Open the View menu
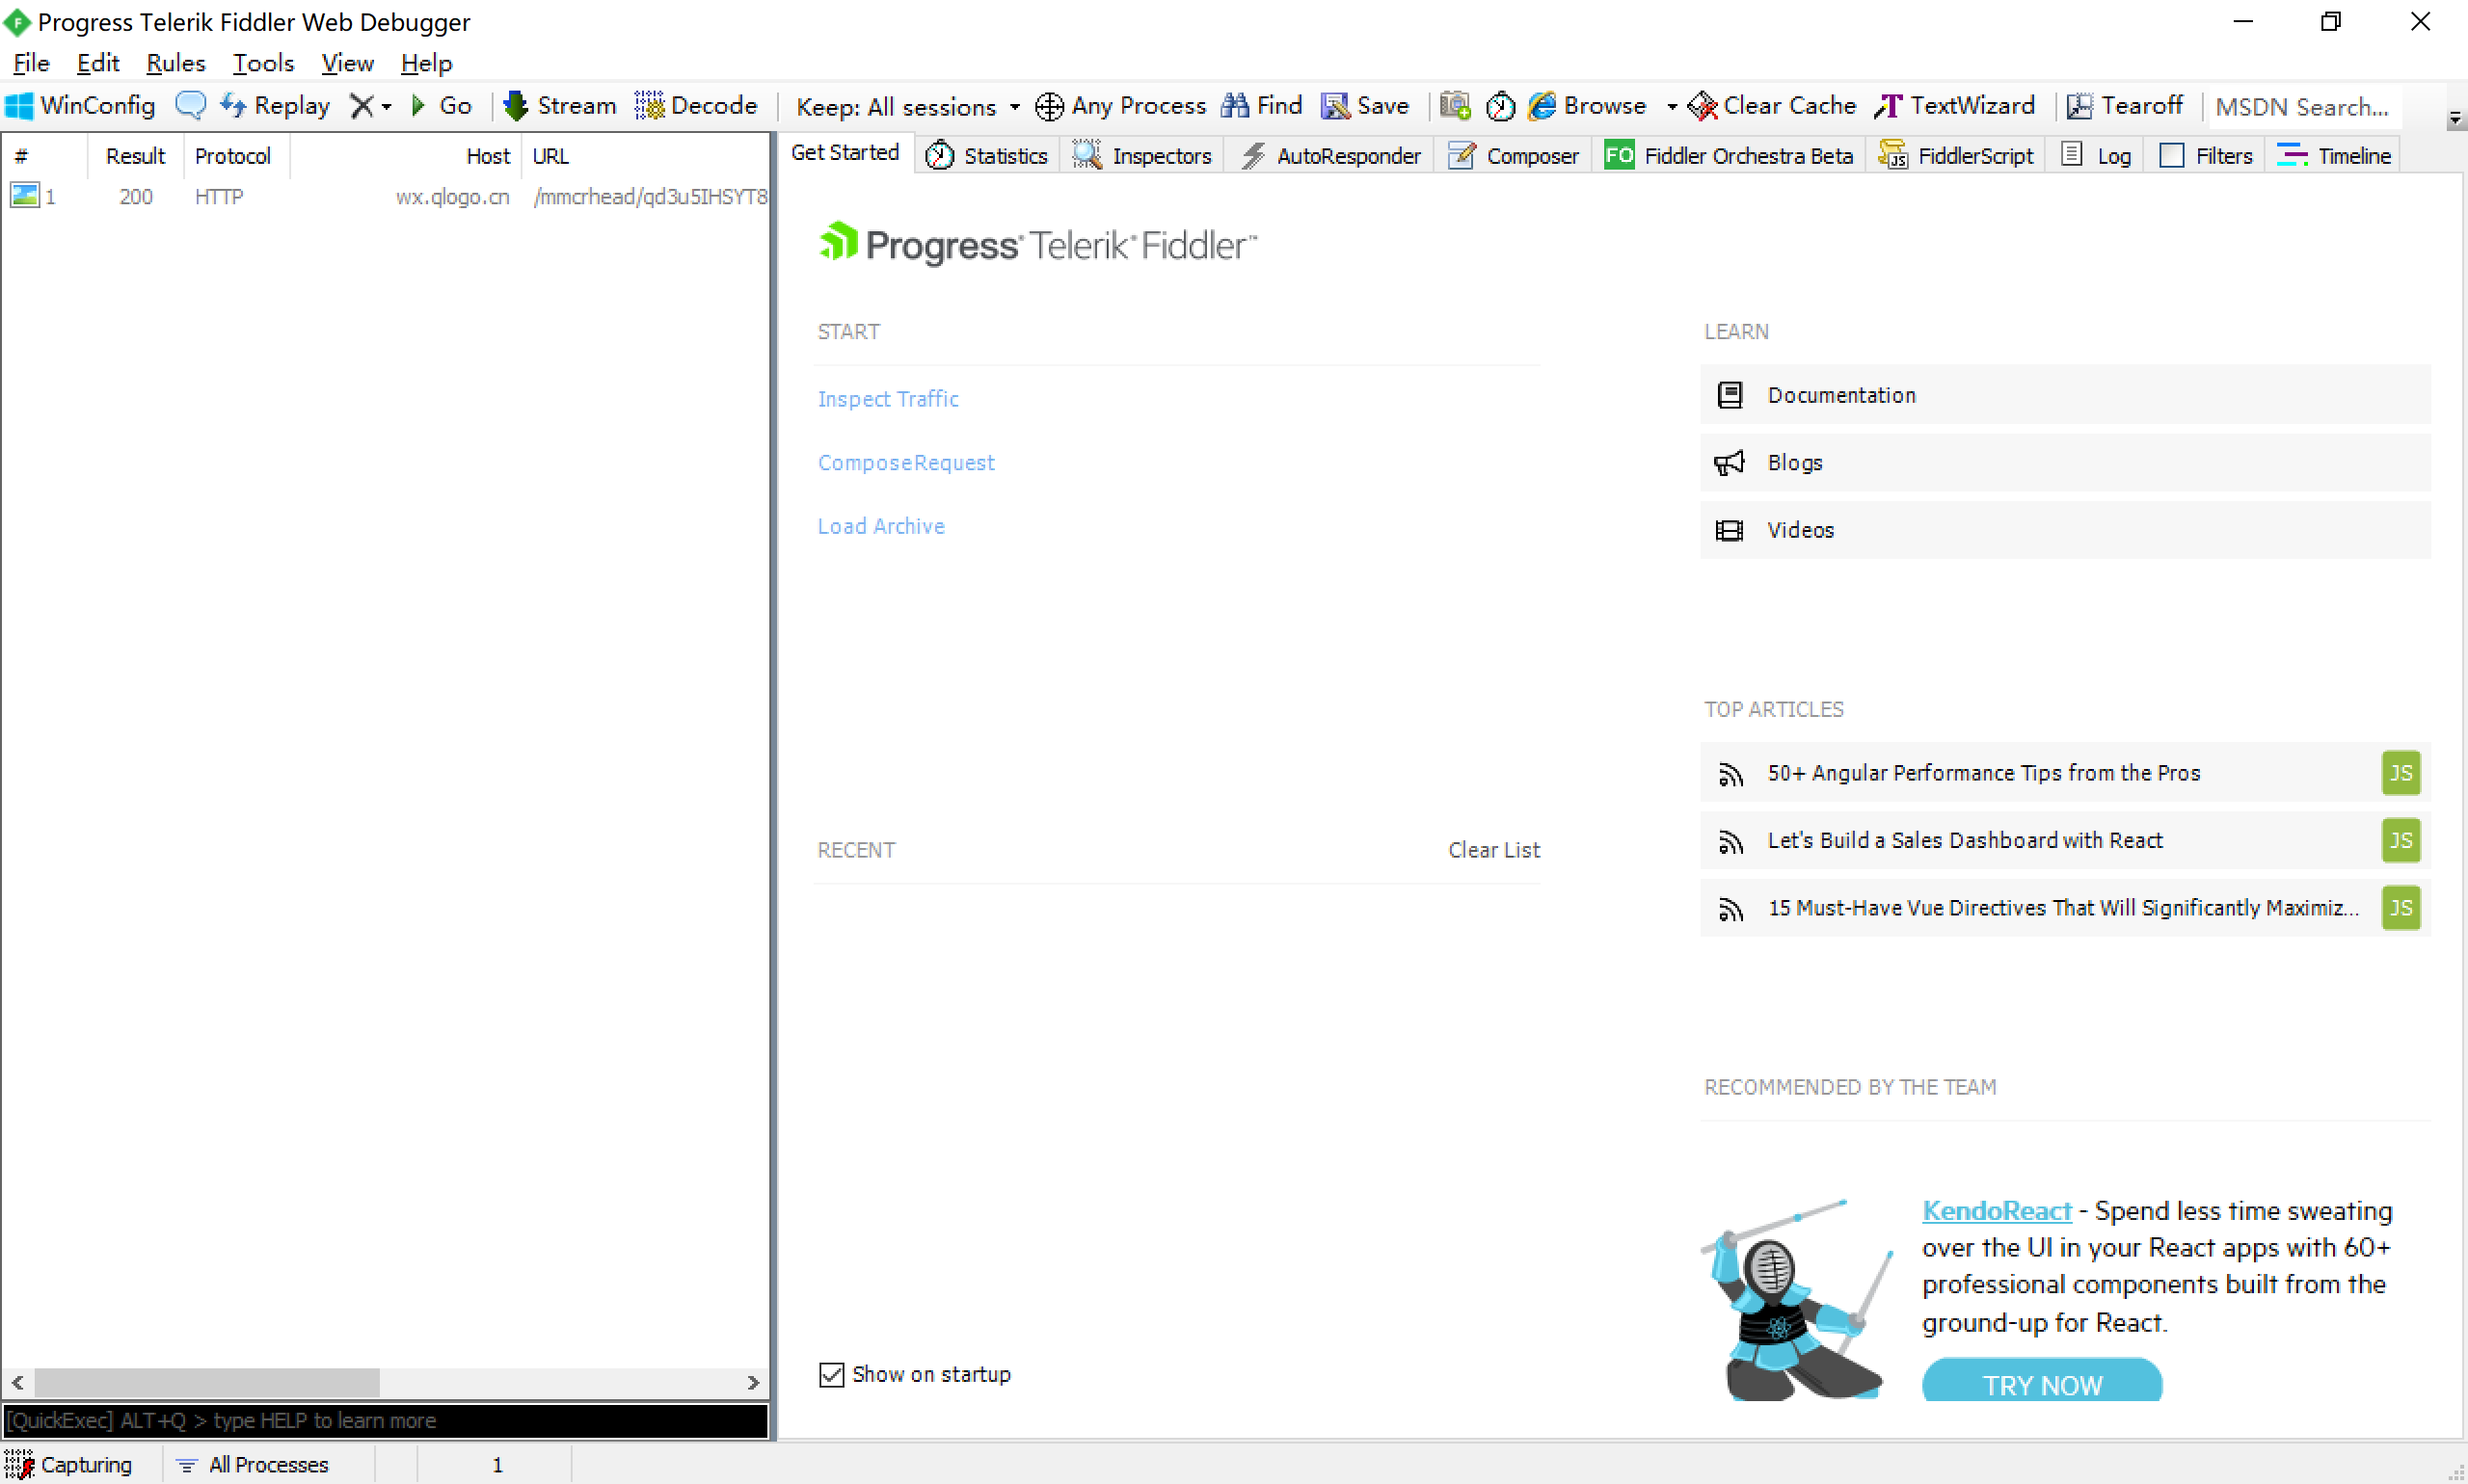Screen dimensions: 2468x1484 tap(347, 63)
